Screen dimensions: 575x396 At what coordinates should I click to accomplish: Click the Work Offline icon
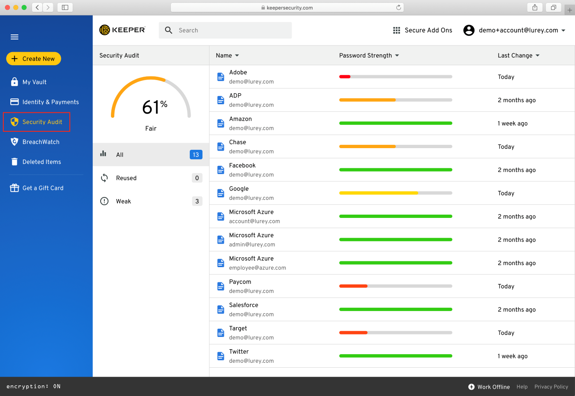471,387
